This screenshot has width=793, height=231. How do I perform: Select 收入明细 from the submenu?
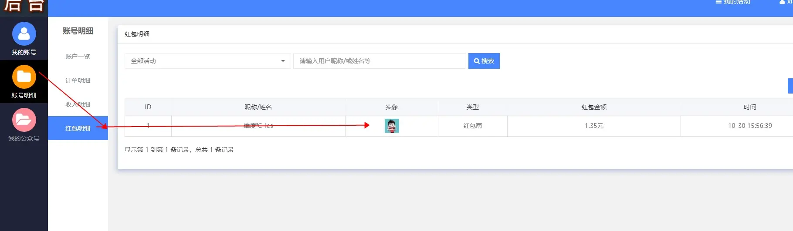coord(78,104)
